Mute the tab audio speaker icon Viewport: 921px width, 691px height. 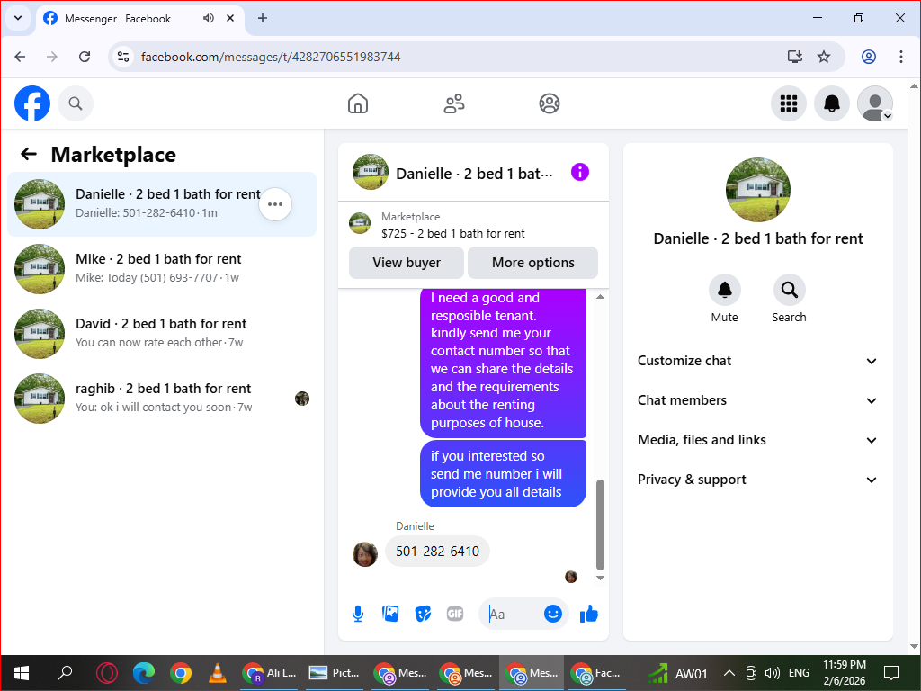(209, 18)
